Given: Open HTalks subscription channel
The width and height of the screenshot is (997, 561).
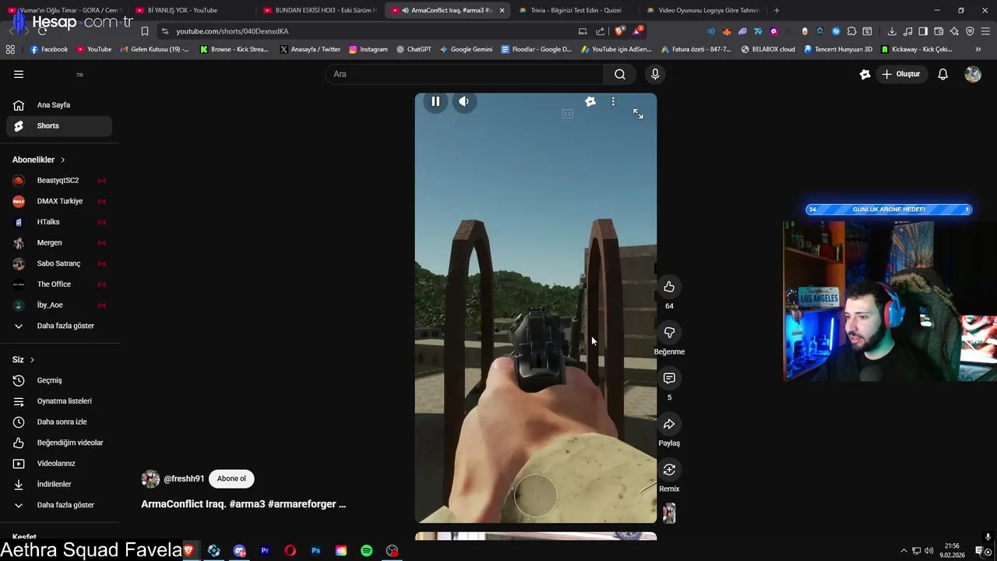Looking at the screenshot, I should click(x=59, y=222).
